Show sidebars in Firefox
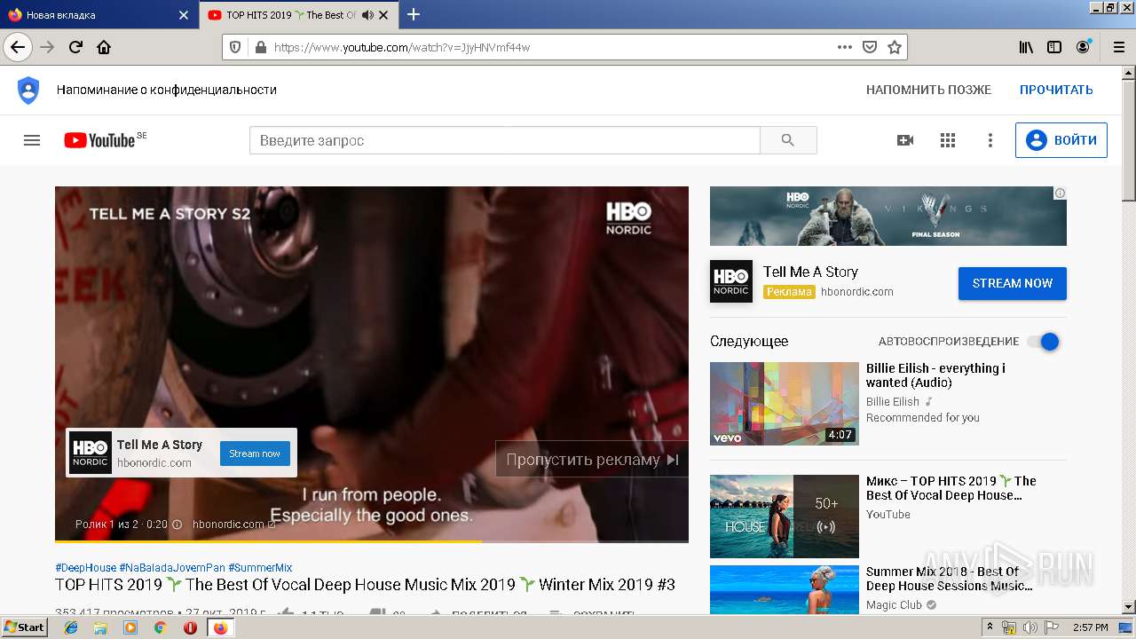The image size is (1136, 639). [x=1054, y=47]
